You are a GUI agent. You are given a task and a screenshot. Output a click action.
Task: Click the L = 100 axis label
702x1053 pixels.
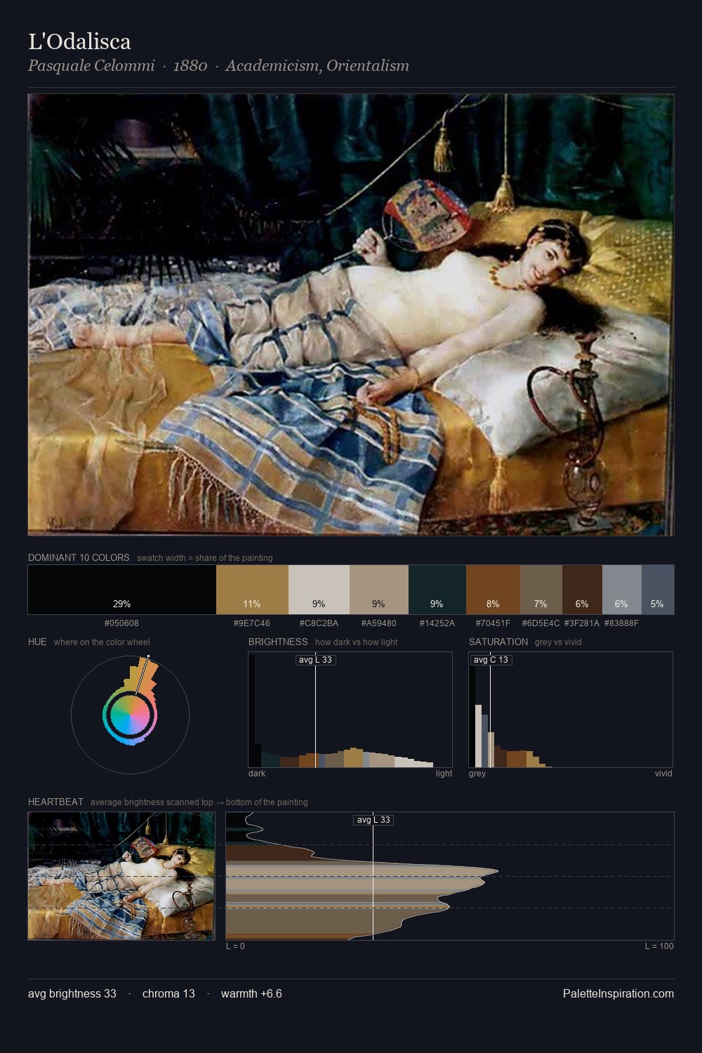[x=659, y=946]
